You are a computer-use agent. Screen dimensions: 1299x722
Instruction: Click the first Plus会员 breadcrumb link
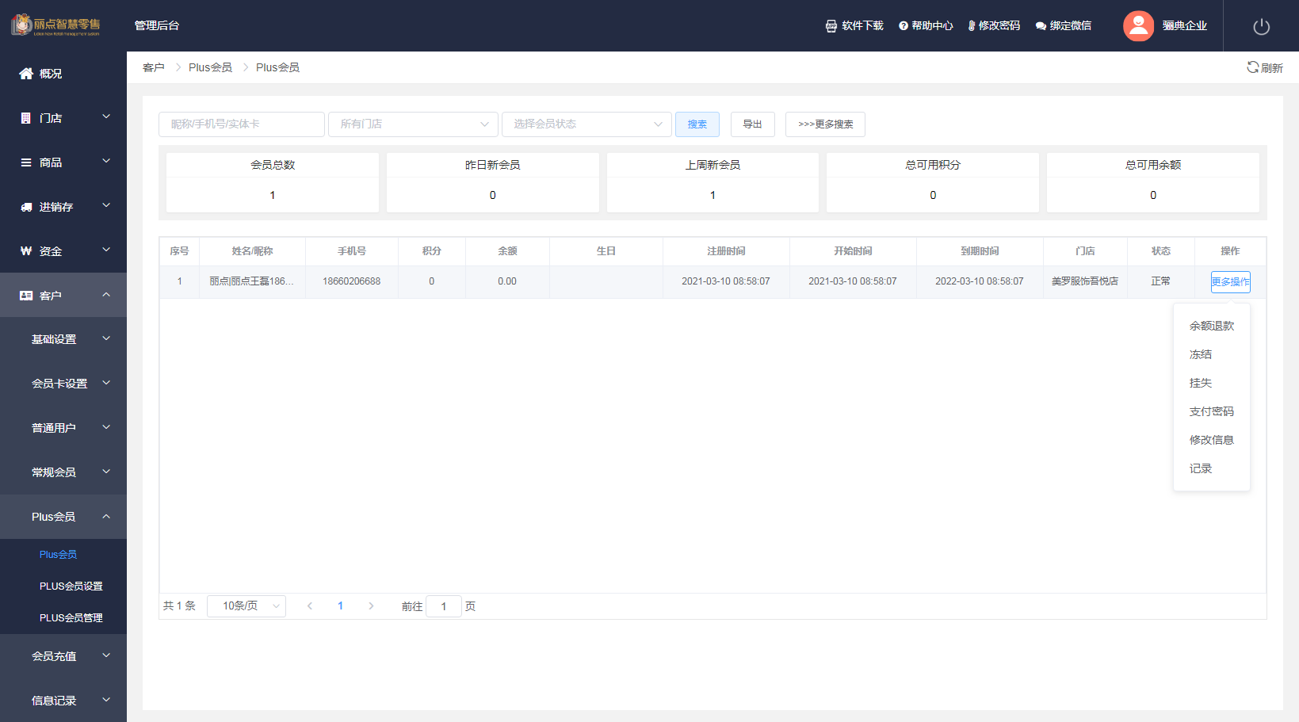pyautogui.click(x=210, y=67)
